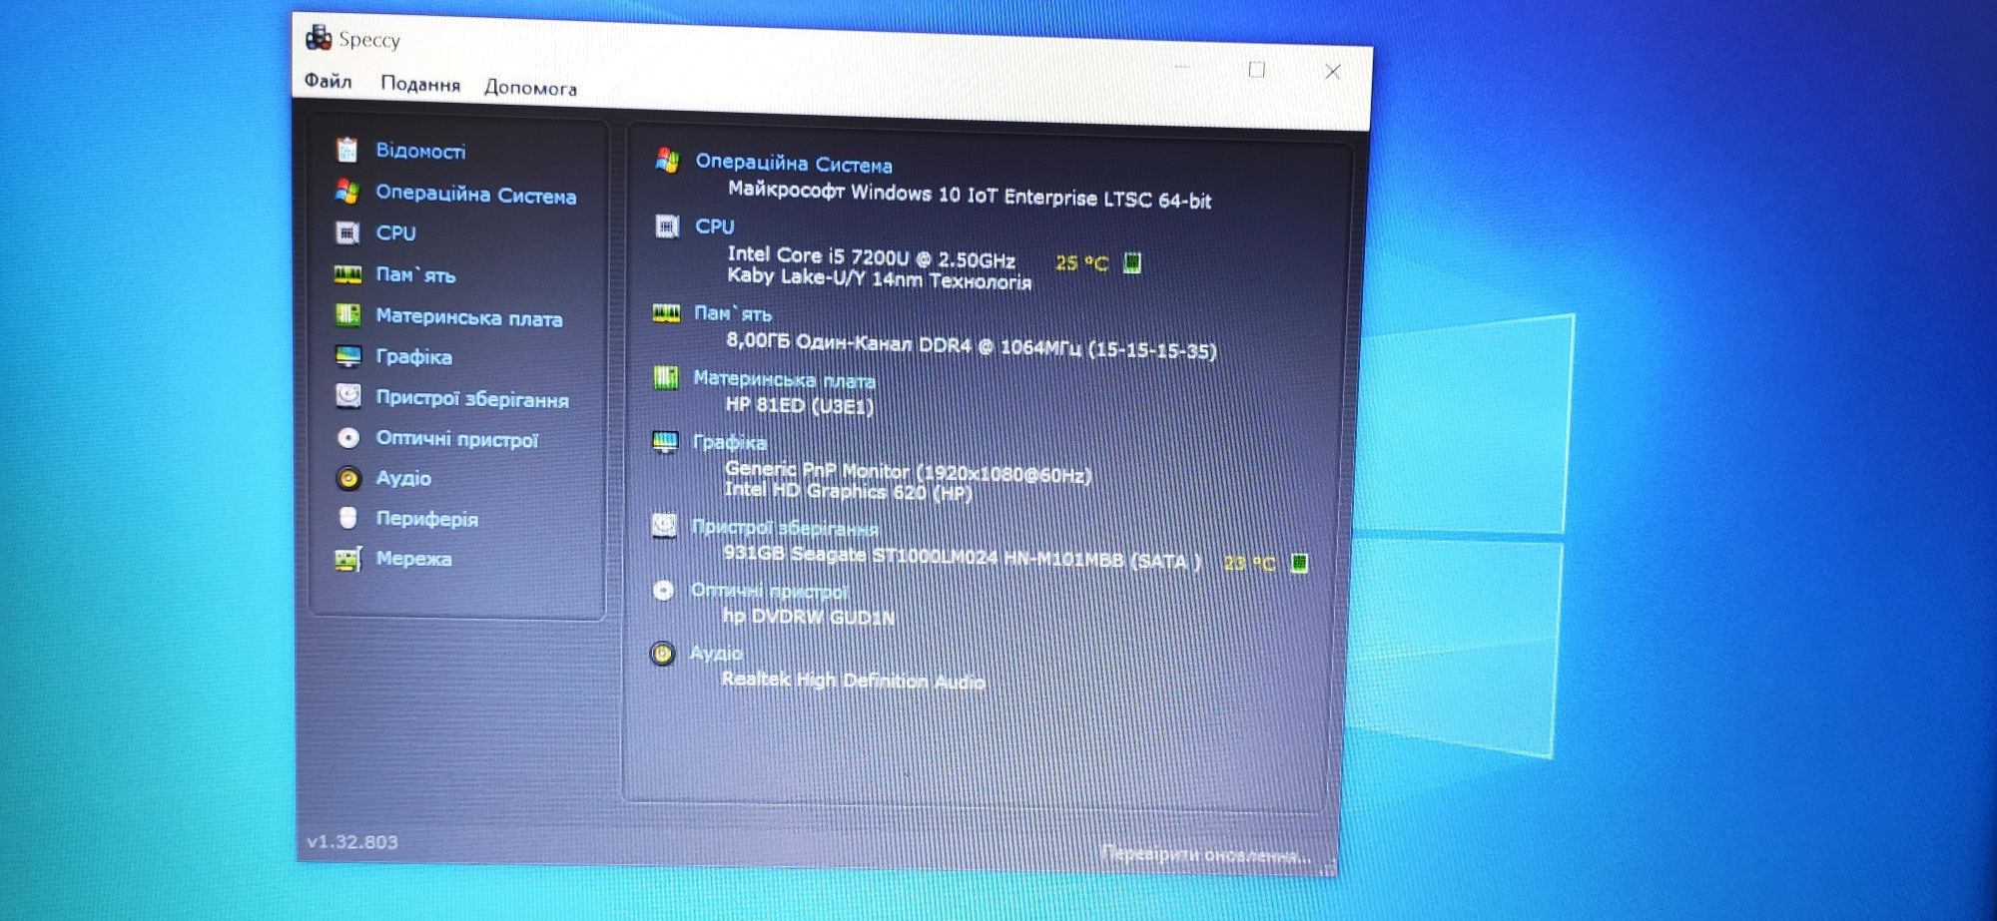Click the CPU temperature 25 °C value
The image size is (1997, 921).
pos(1081,263)
